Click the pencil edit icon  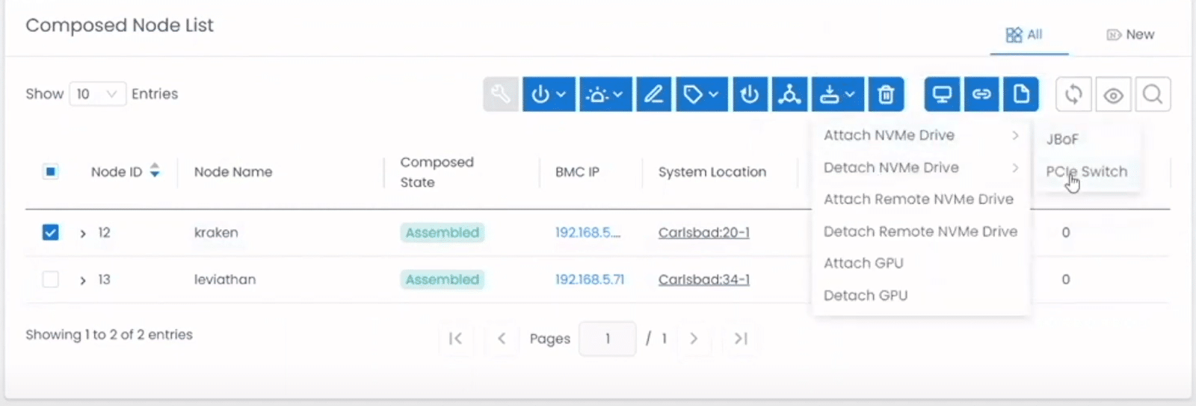click(x=653, y=94)
